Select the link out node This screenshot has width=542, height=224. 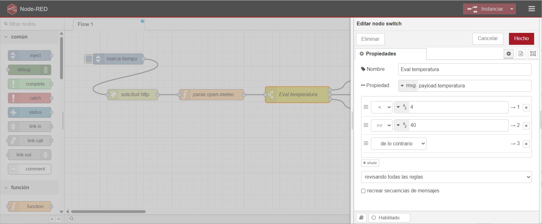[x=30, y=155]
